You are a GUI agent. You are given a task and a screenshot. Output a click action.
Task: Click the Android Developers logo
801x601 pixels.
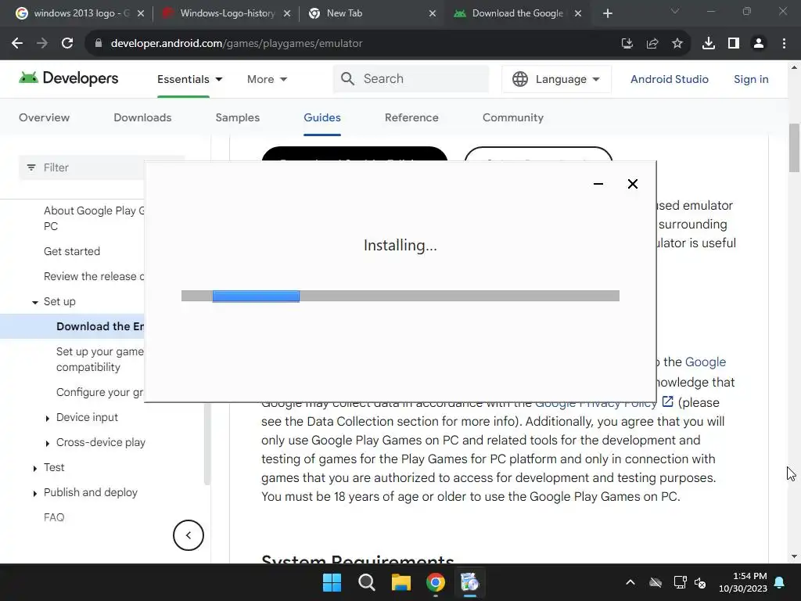point(69,78)
